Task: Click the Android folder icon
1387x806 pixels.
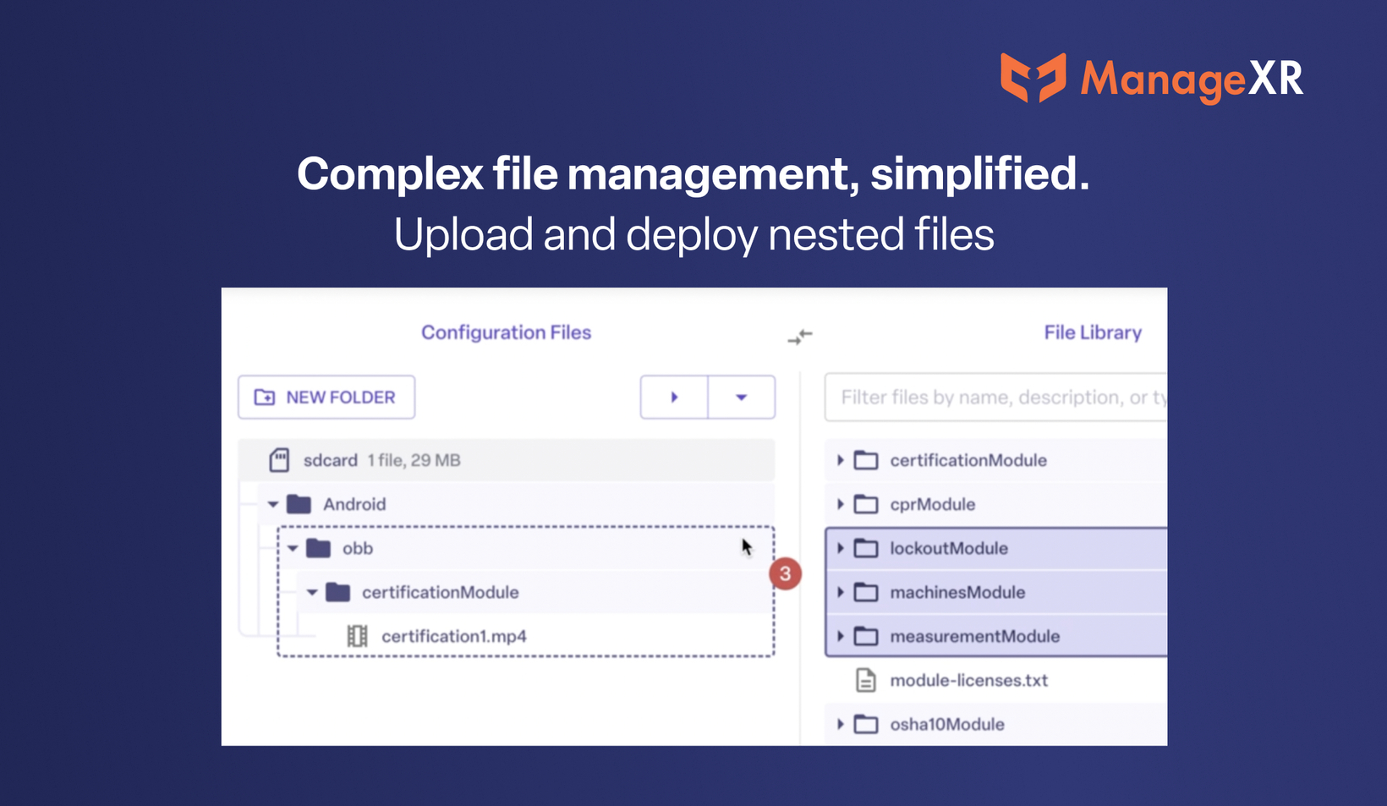Action: click(x=299, y=504)
